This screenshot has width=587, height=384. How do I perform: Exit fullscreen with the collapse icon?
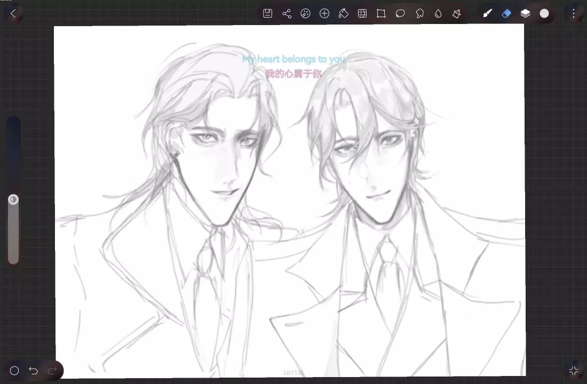pyautogui.click(x=574, y=371)
